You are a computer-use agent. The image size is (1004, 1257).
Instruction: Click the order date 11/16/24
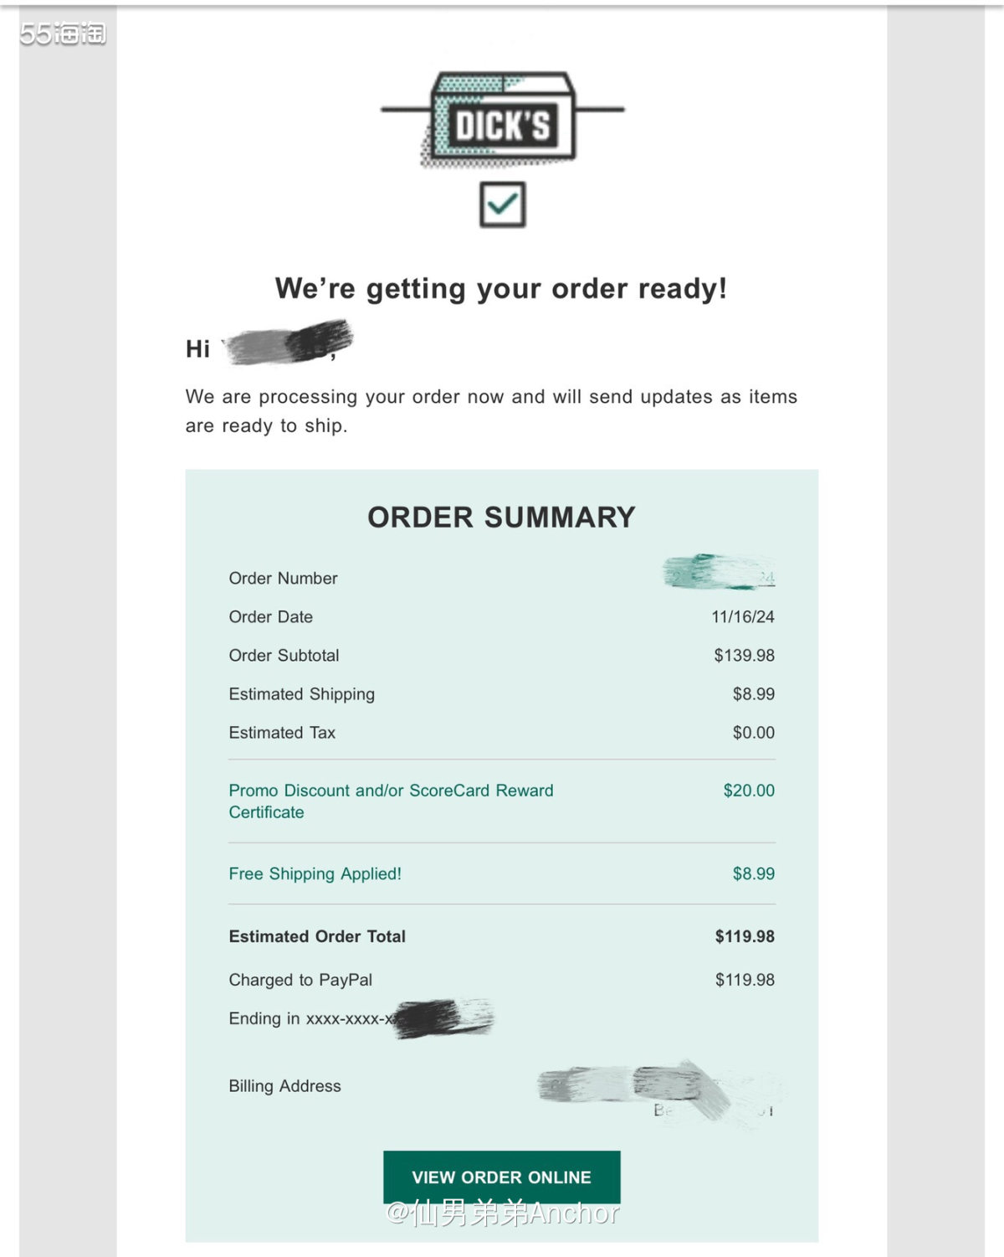click(742, 617)
